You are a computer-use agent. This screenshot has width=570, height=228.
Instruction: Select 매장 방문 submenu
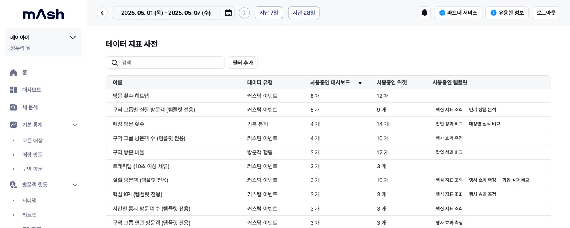coord(32,155)
